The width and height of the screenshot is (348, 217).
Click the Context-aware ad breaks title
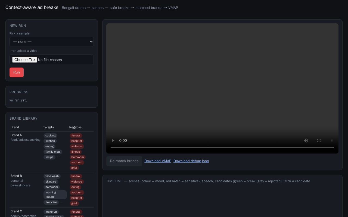pos(32,7)
